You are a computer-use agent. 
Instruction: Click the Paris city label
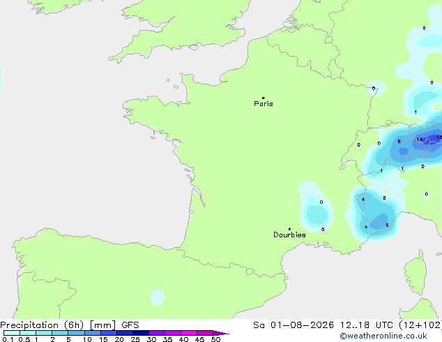(x=264, y=104)
